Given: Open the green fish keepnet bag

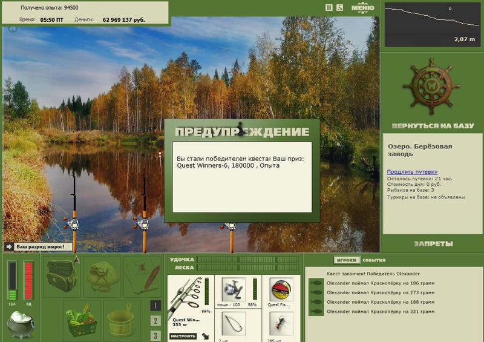Looking at the screenshot, I should pyautogui.click(x=102, y=277).
